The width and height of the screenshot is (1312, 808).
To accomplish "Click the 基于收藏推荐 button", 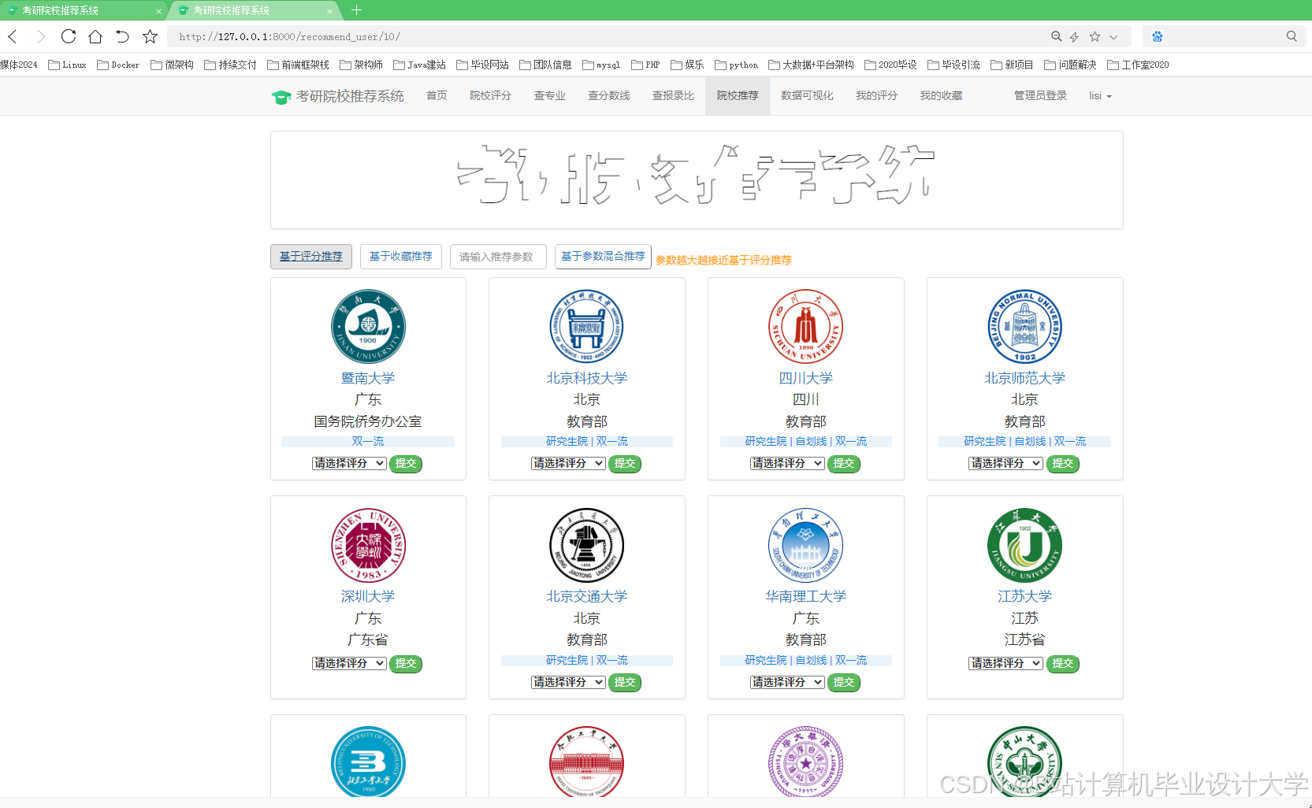I will pos(401,257).
